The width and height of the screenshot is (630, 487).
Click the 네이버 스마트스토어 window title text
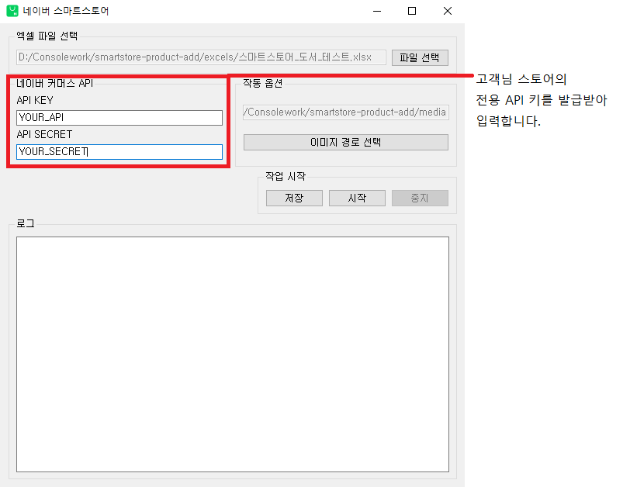[x=66, y=11]
